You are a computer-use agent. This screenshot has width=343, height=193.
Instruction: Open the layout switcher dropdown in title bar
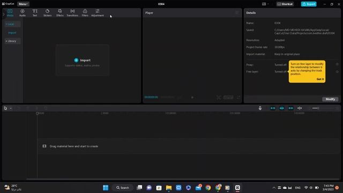coord(265,4)
